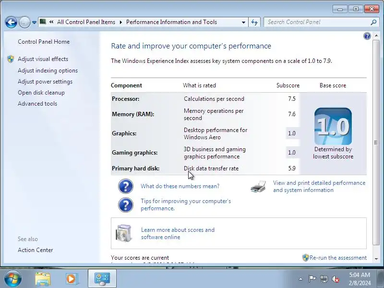Click the Control Panel icon in address bar

[43, 22]
